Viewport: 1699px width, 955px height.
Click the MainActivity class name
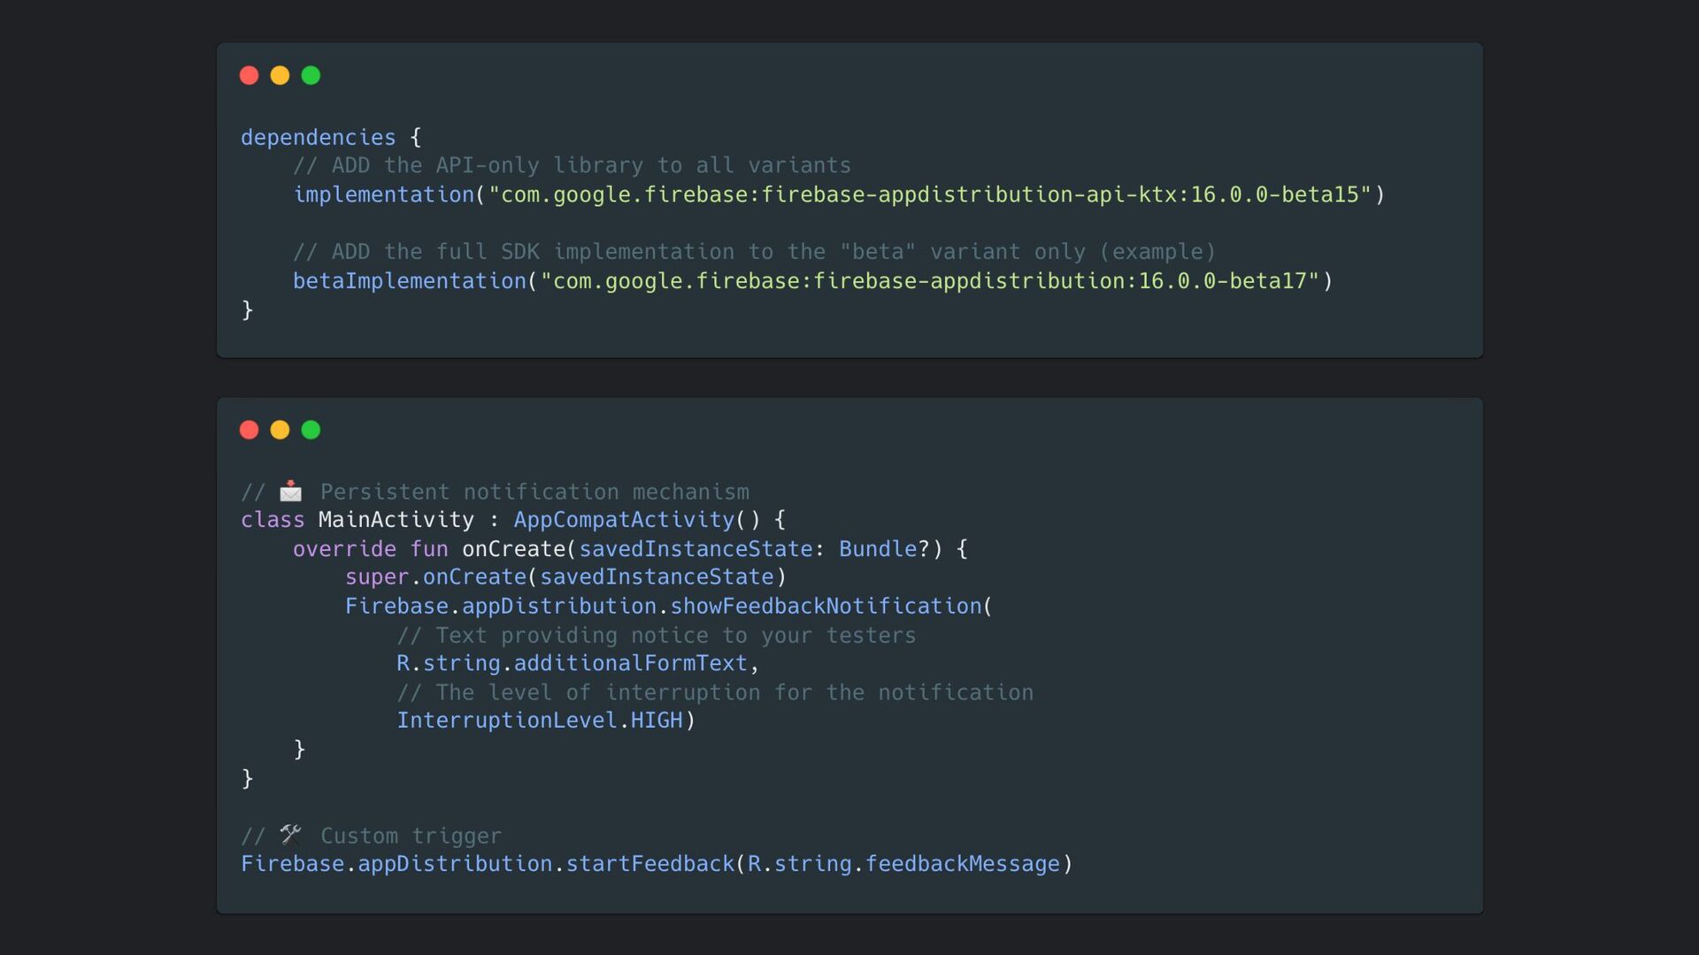[396, 520]
